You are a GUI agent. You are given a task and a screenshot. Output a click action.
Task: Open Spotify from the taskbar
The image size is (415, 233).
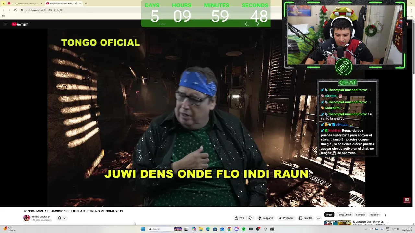click(x=243, y=229)
